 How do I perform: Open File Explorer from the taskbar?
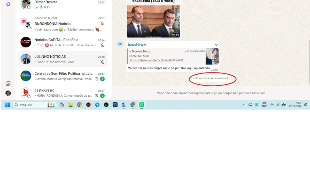point(71,105)
